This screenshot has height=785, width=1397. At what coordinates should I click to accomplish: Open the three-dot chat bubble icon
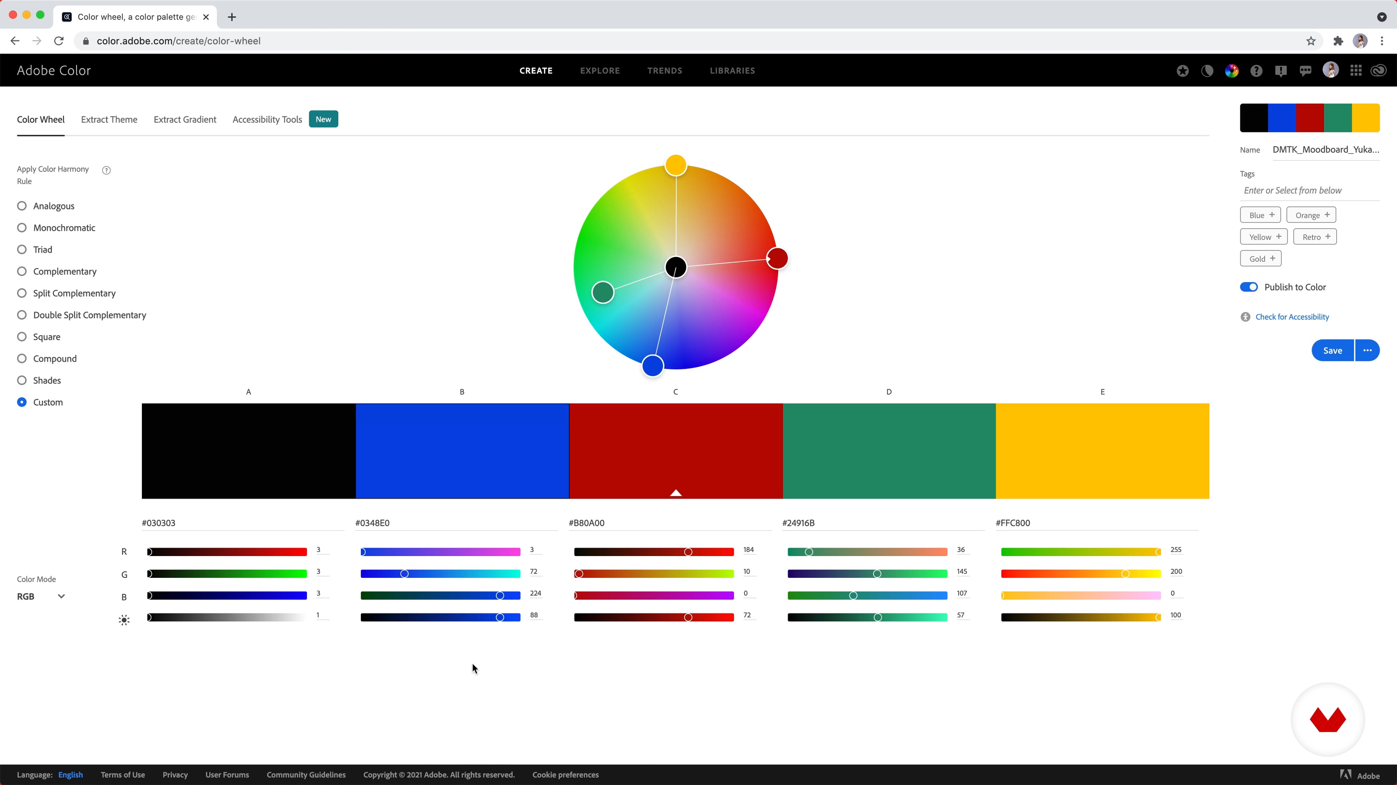(1305, 71)
